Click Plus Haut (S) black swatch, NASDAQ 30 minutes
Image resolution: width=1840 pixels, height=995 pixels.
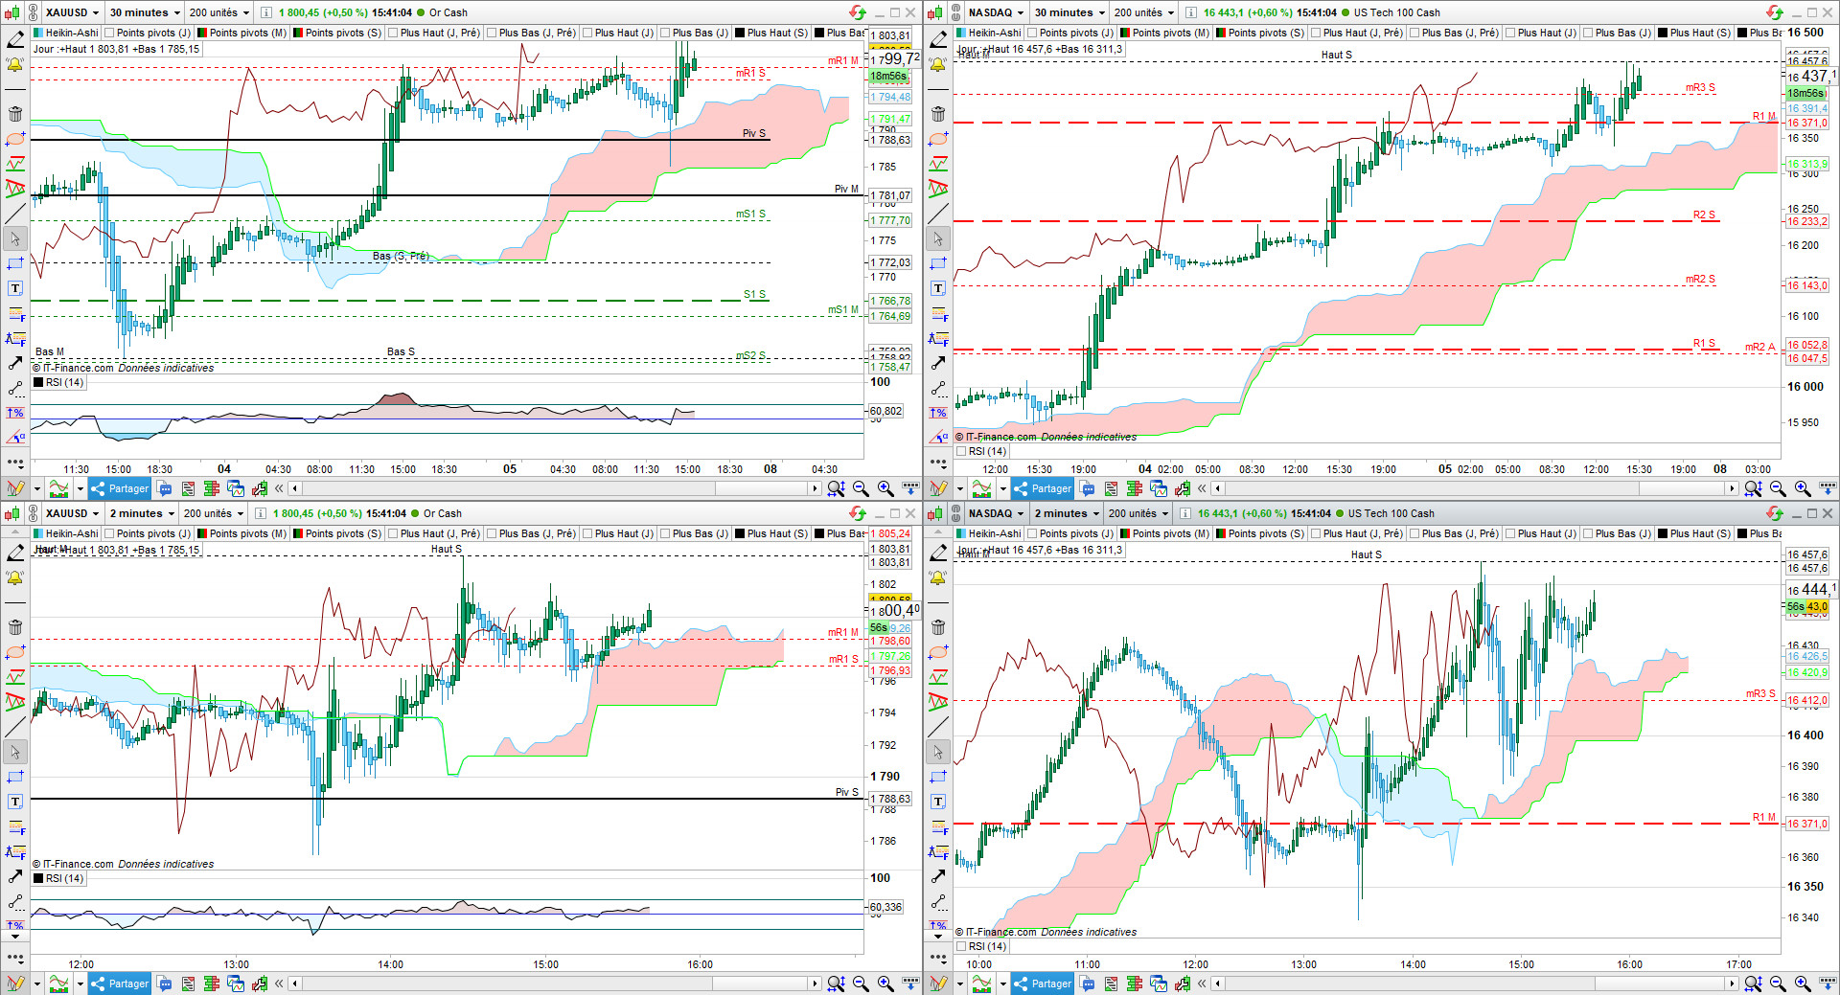tap(1663, 33)
